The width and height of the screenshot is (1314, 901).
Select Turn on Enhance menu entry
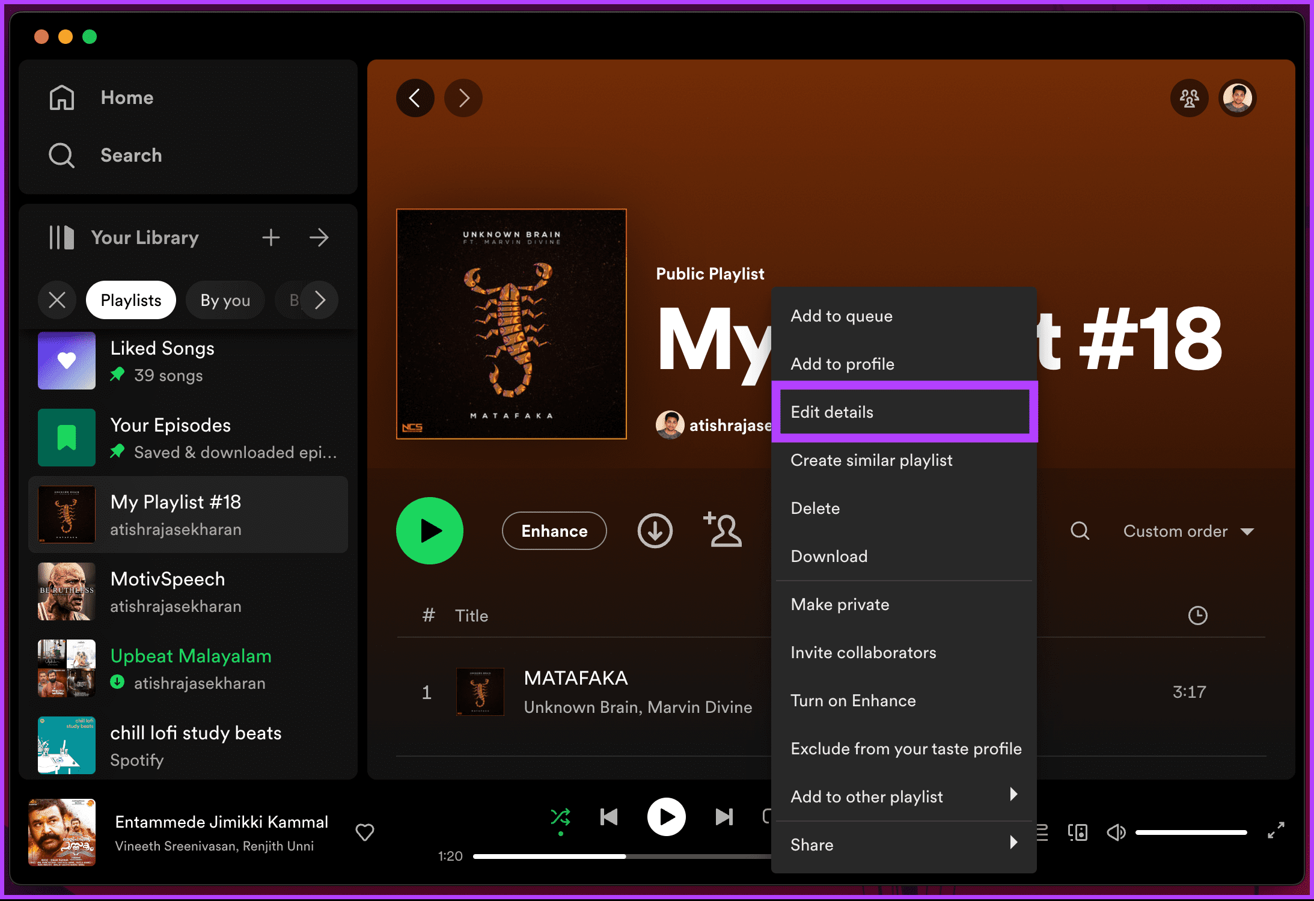(904, 700)
